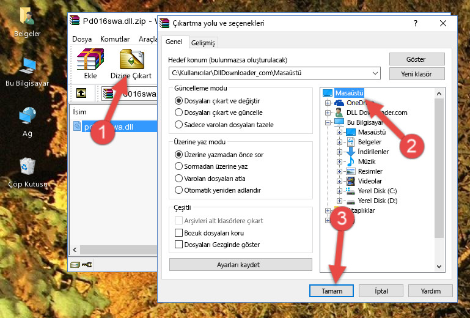Click Dizine Çıkart toolbar icon
The width and height of the screenshot is (470, 318).
(131, 59)
